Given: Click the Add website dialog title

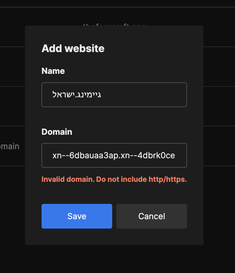Looking at the screenshot, I should (x=73, y=48).
